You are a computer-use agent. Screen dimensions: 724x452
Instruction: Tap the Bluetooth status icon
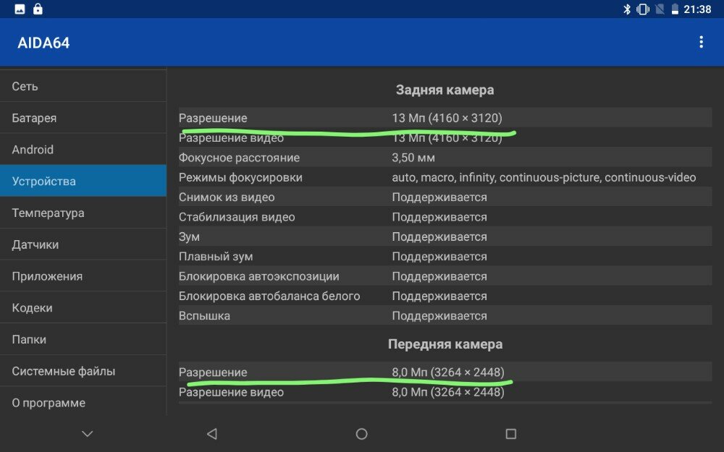(626, 9)
